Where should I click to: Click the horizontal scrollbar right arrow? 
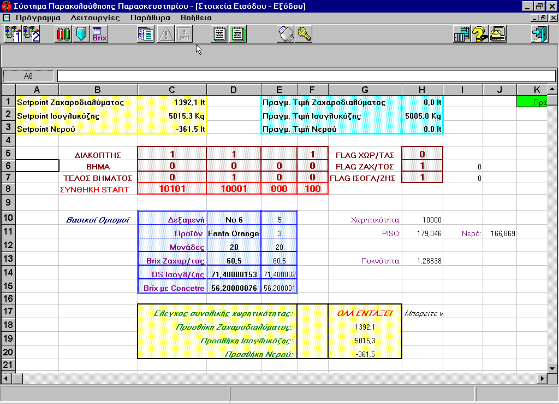click(542, 378)
